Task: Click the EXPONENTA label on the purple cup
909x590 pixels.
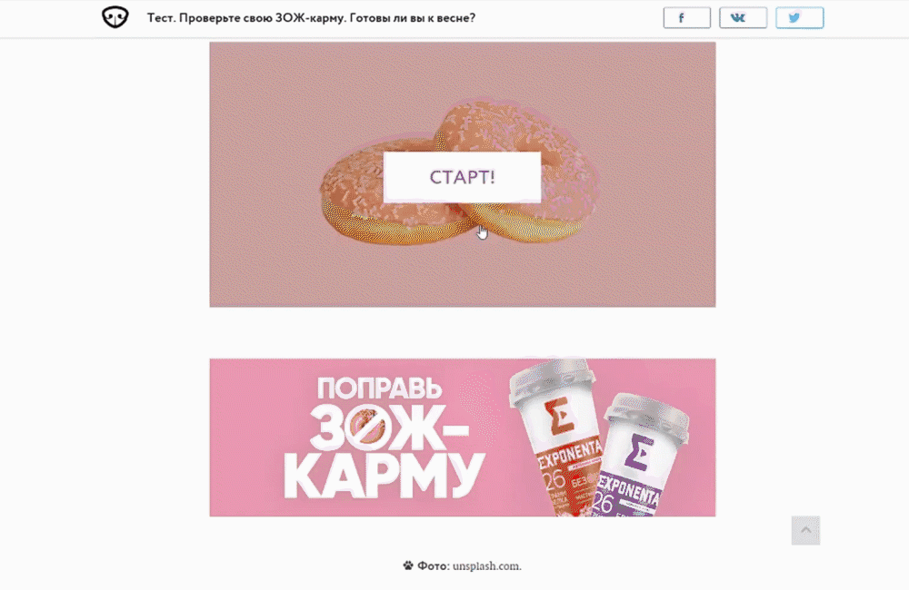Action: pos(629,490)
